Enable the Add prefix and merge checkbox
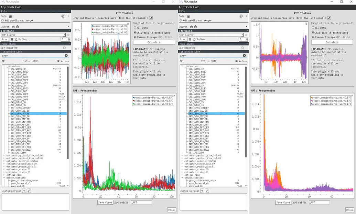Image resolution: width=356 pixels, height=214 pixels. pos(2,20)
